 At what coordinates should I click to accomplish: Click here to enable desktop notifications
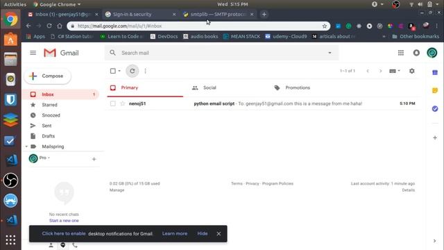tap(64, 233)
